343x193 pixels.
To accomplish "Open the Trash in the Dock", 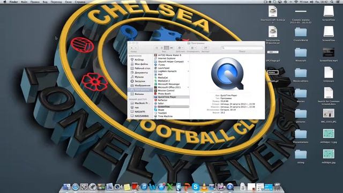I will (x=277, y=187).
